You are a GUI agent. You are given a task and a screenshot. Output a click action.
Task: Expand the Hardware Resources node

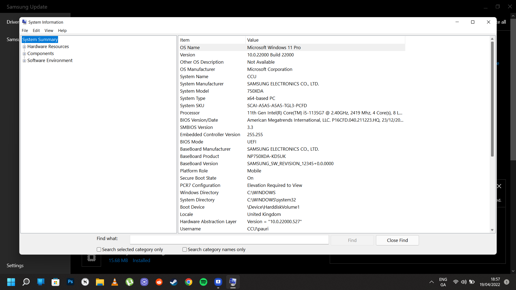tap(24, 46)
